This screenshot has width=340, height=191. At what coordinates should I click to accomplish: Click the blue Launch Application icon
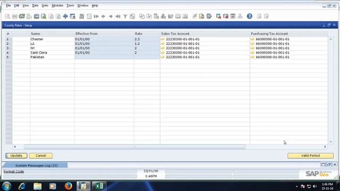click(x=65, y=16)
